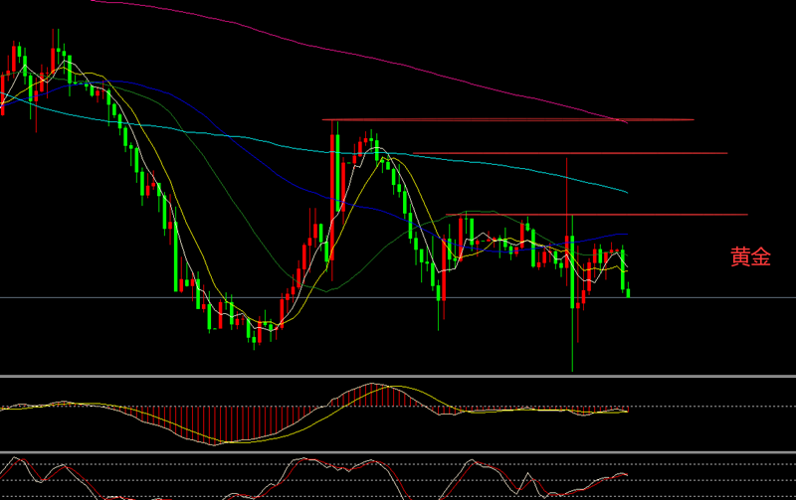The height and width of the screenshot is (500, 796).
Task: Select the middle red horizontal line
Action: [x=569, y=153]
